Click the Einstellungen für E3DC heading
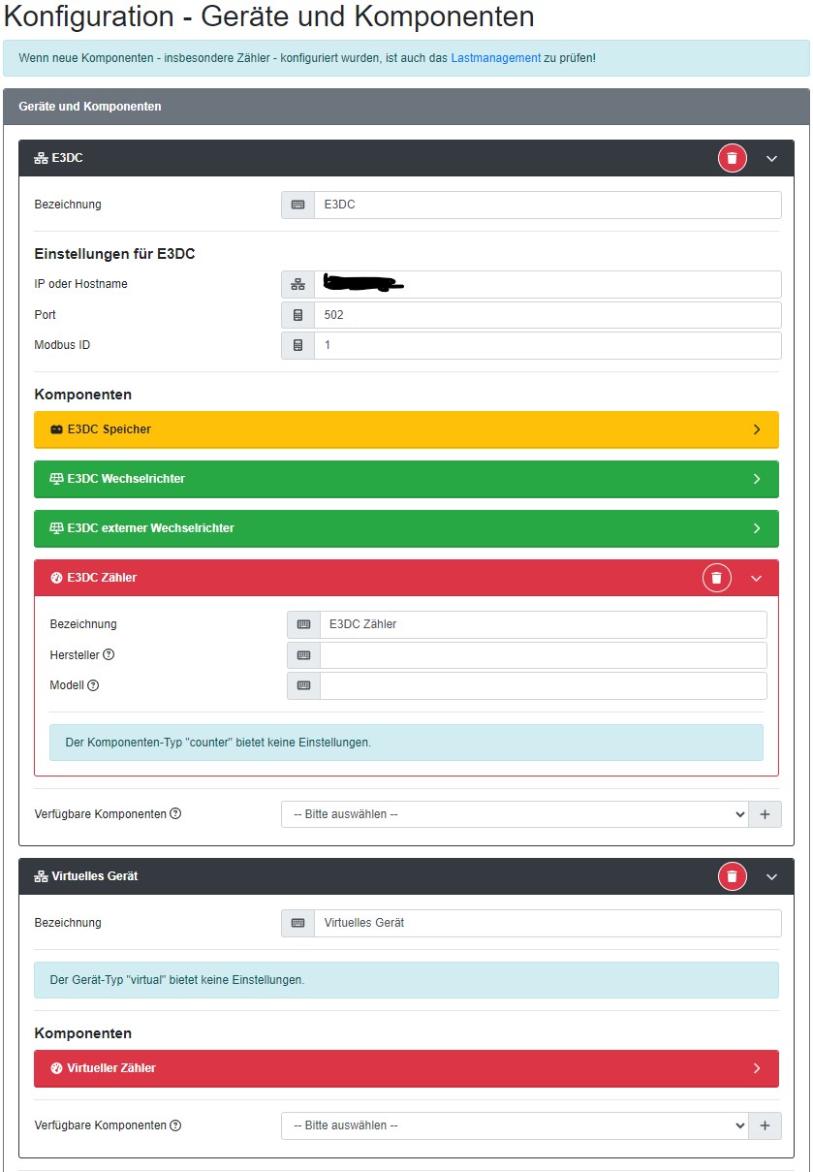 click(x=115, y=254)
